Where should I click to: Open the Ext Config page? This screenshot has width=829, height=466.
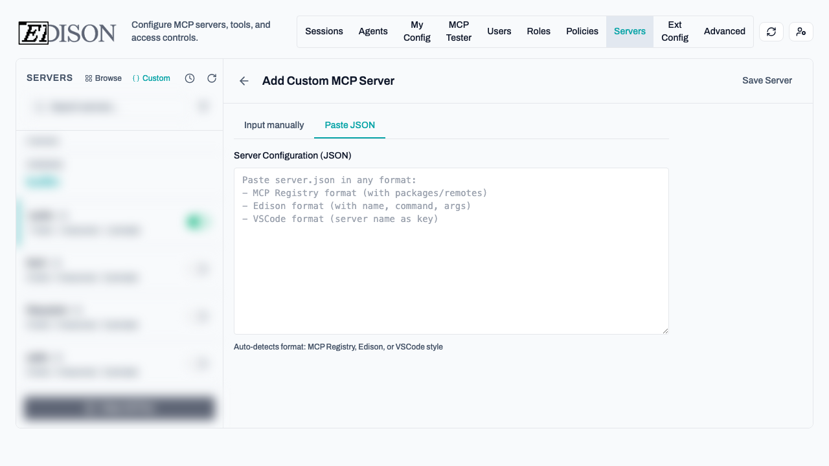pos(674,31)
